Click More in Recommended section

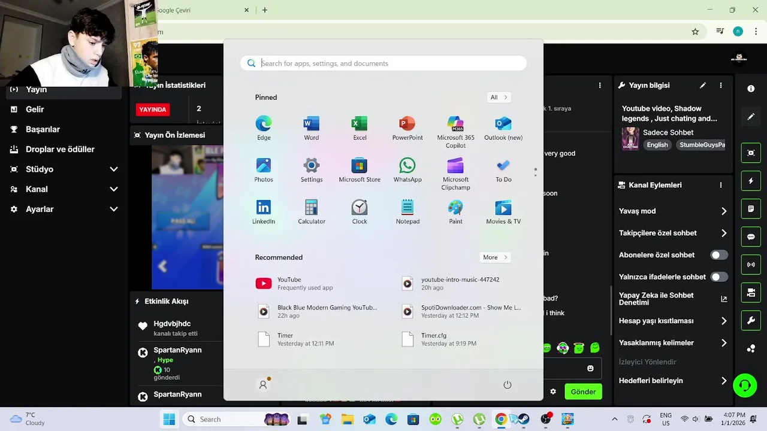point(495,257)
